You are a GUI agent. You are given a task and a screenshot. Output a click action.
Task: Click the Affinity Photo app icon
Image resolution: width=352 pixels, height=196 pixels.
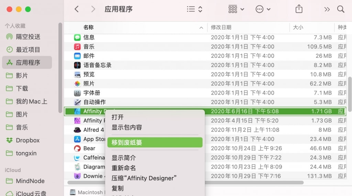tap(77, 121)
